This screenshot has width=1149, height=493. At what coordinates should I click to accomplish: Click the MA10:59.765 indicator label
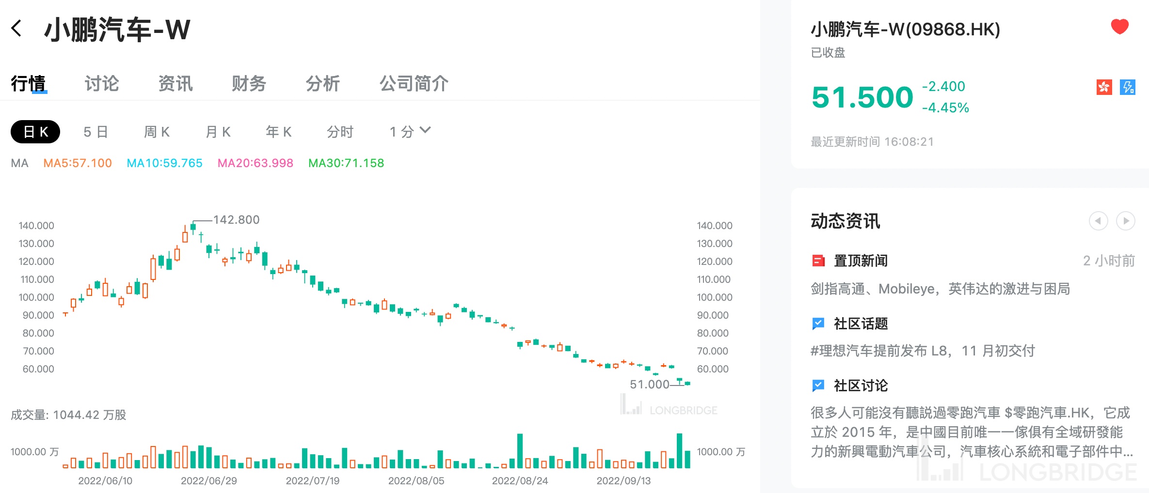click(164, 163)
